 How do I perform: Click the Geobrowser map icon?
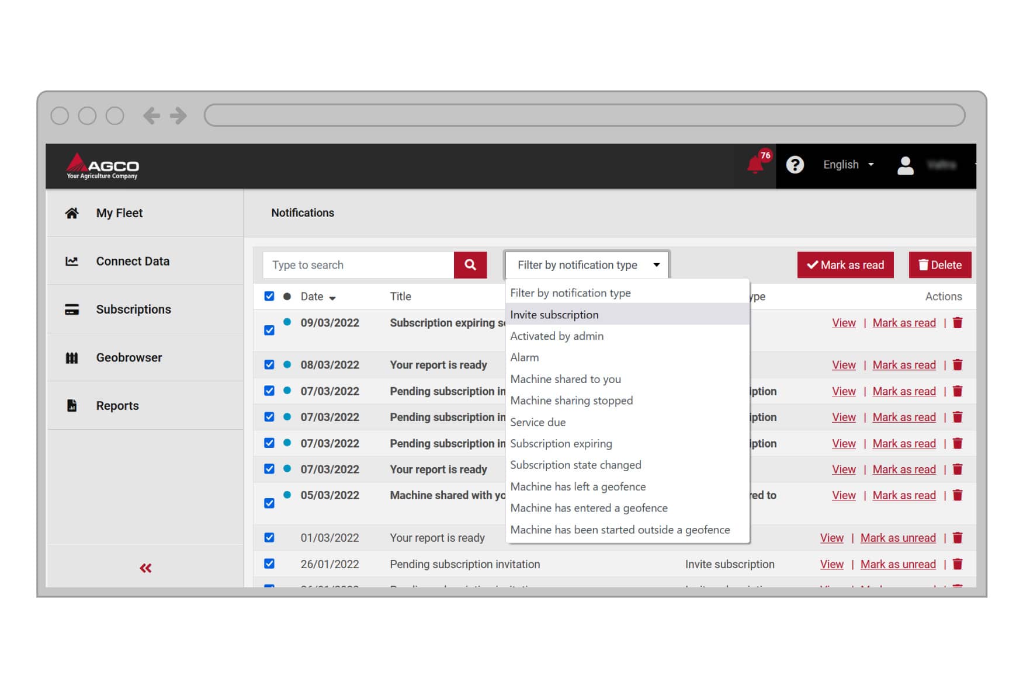coord(72,357)
